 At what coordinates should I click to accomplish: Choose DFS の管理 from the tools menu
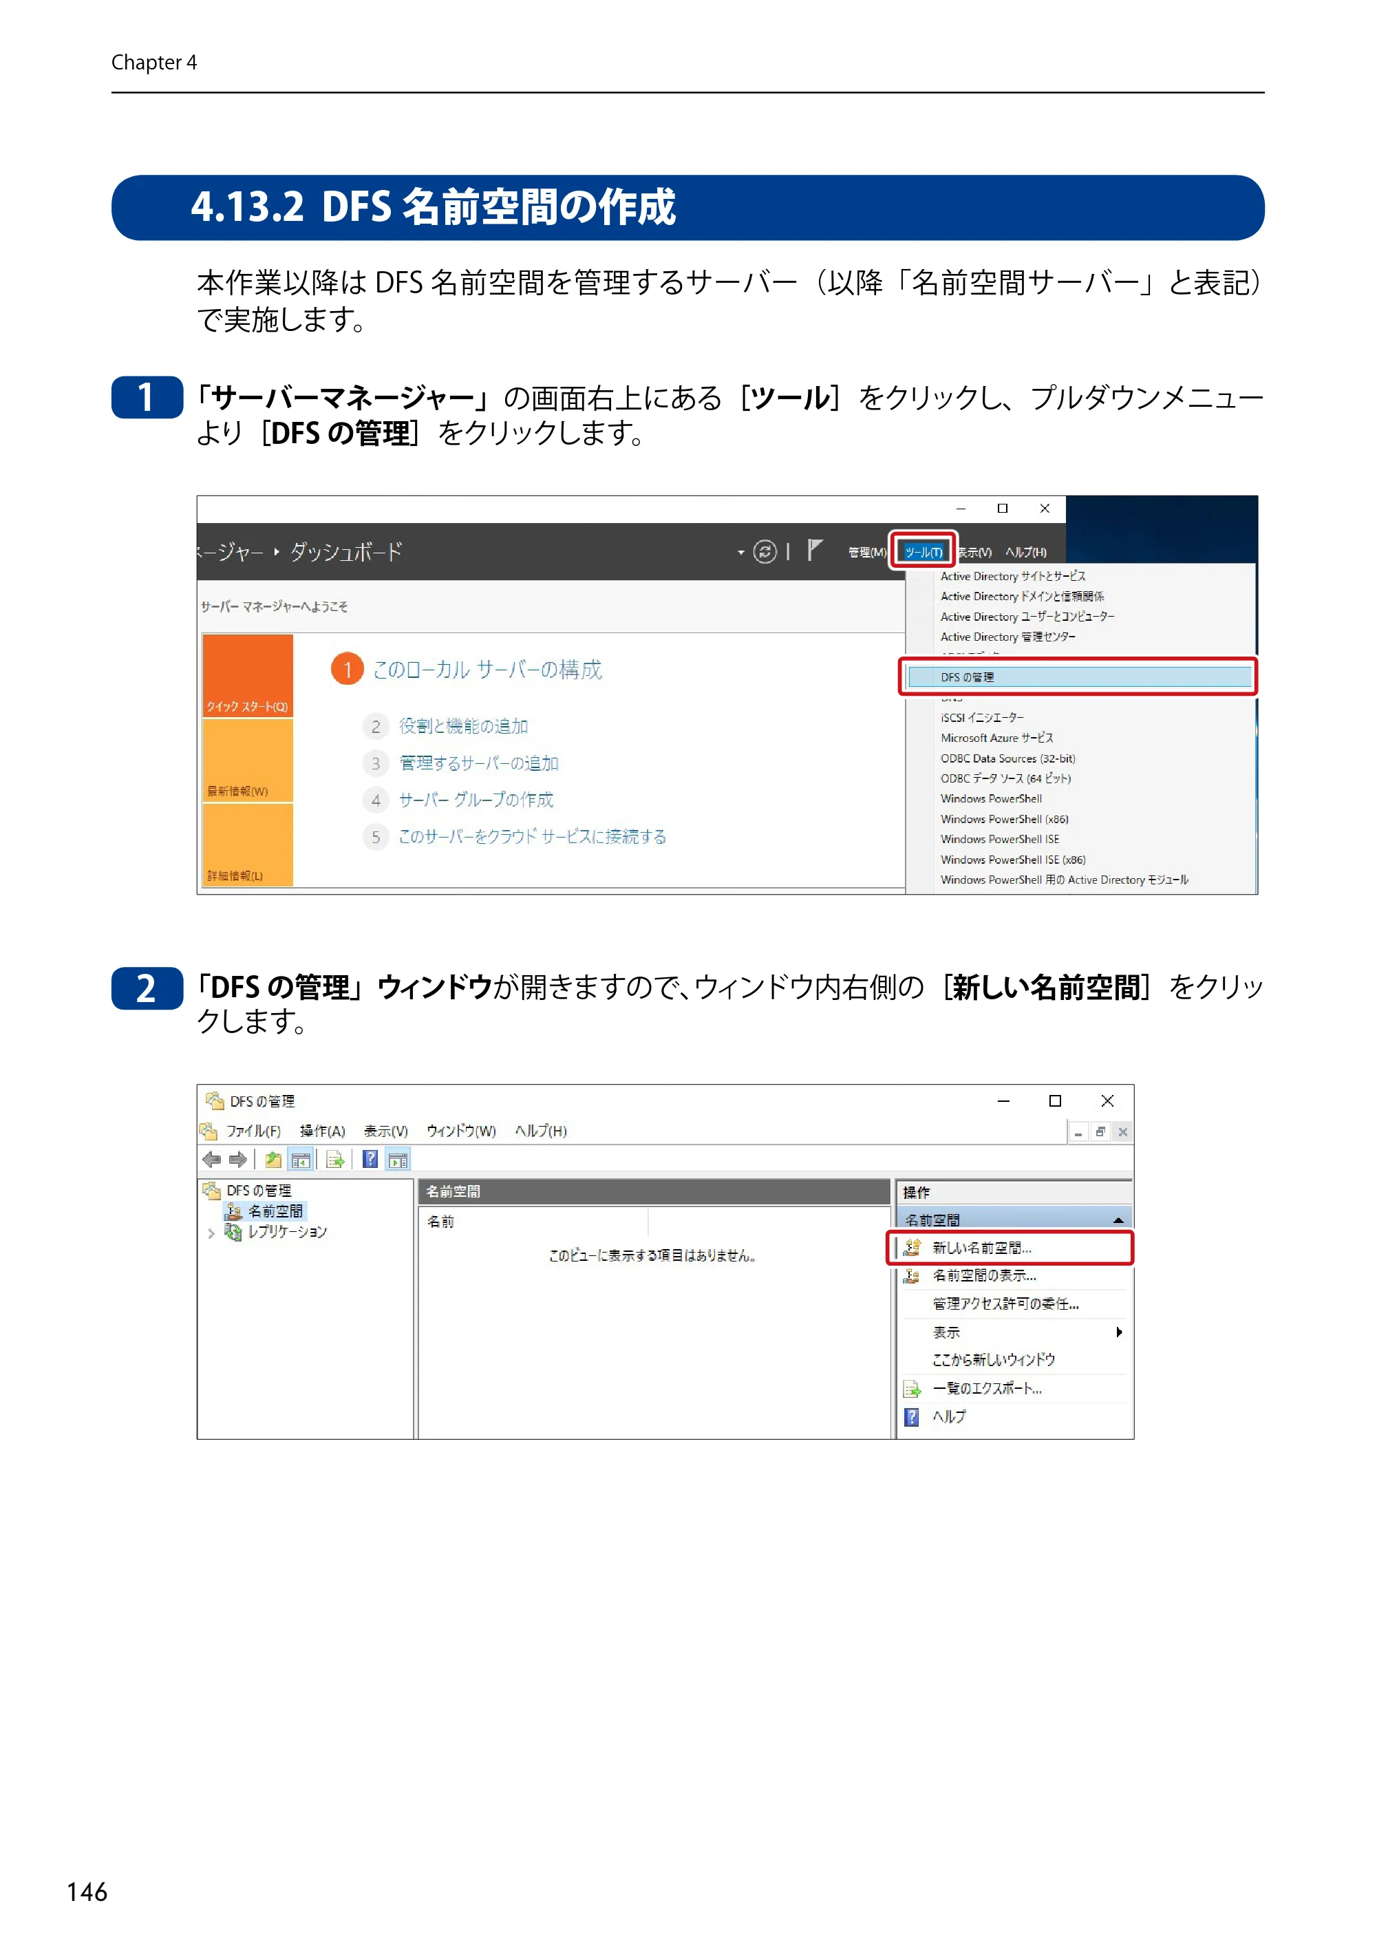click(x=1080, y=677)
